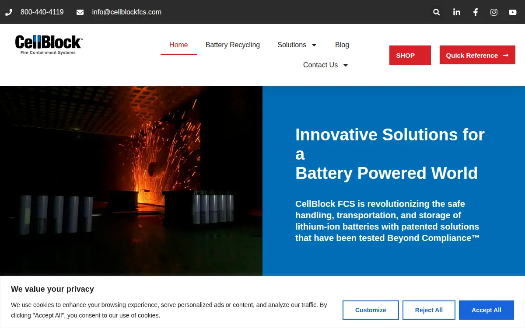Open the Instagram icon link
This screenshot has width=525, height=328.
[494, 12]
